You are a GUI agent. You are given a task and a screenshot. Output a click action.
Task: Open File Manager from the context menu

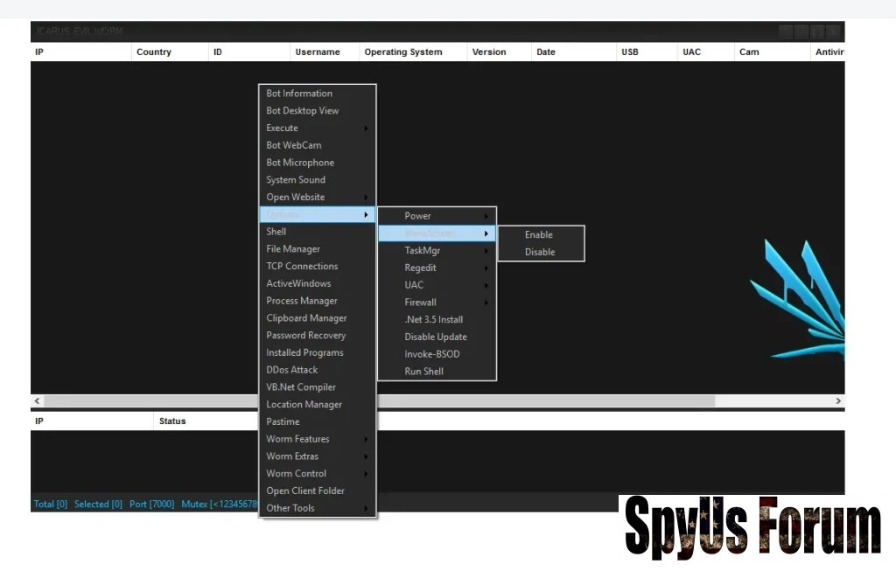293,249
